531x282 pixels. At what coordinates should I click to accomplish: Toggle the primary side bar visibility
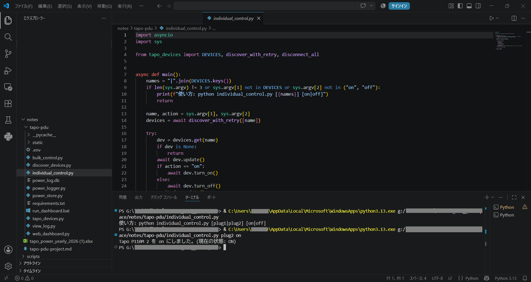pyautogui.click(x=460, y=6)
